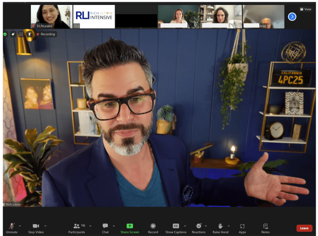318x236 pixels.
Task: Expand the caret next to Show Captions
Action: [185, 226]
